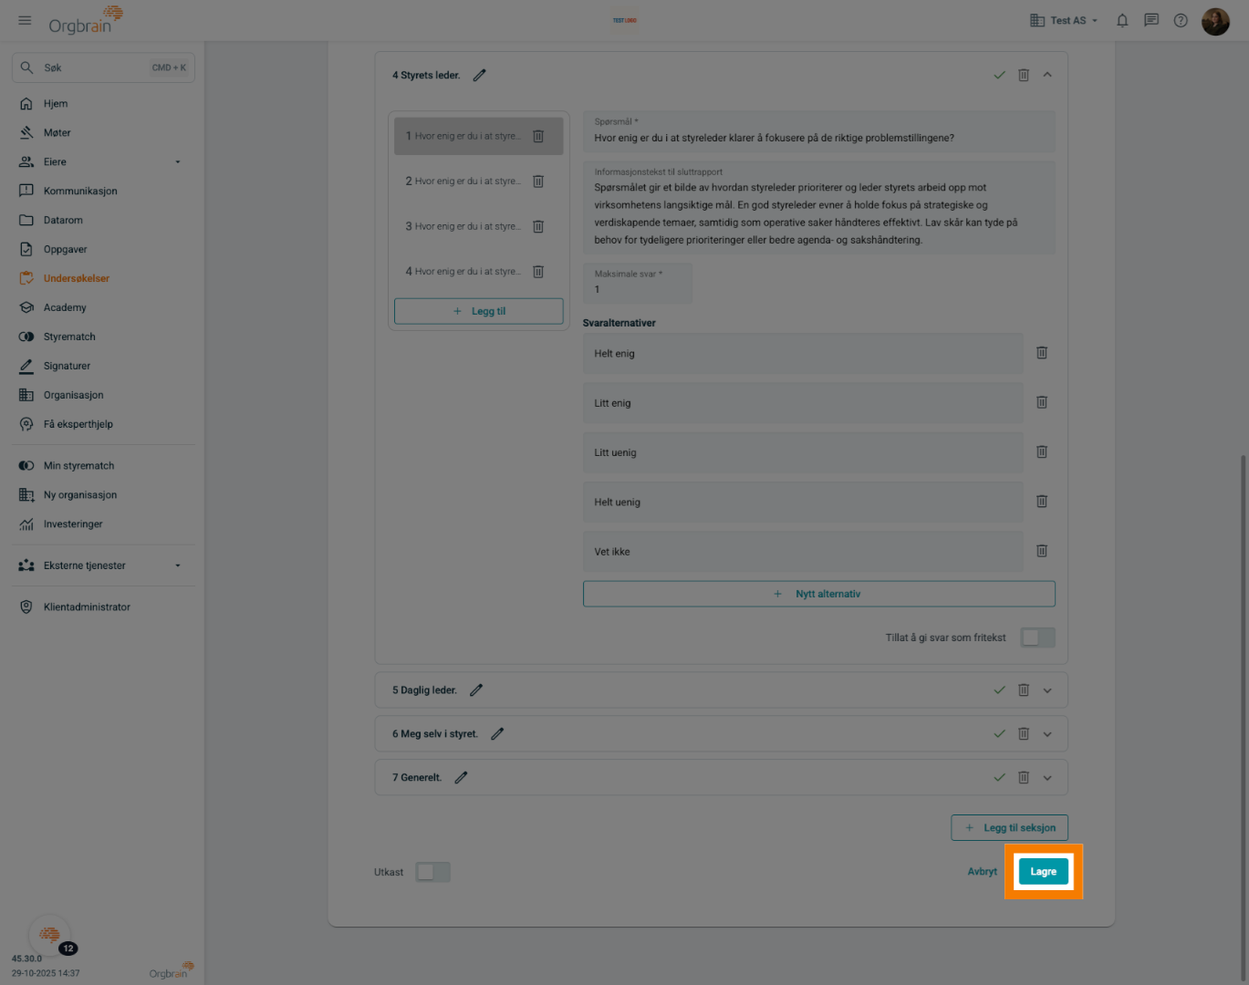Delete the '4 Styrets leder' section
The width and height of the screenshot is (1249, 985).
[x=1024, y=76]
